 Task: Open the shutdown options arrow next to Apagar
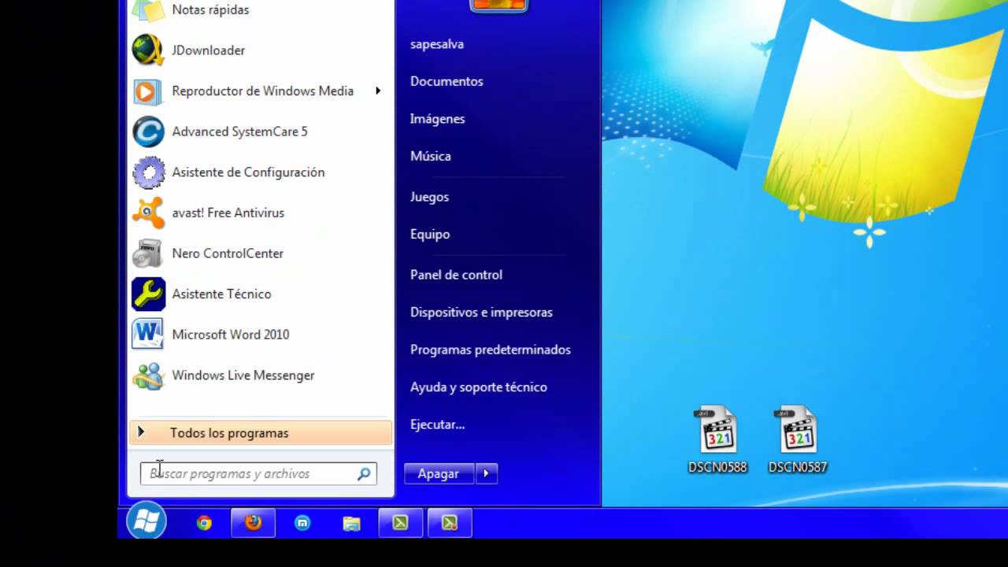click(486, 473)
